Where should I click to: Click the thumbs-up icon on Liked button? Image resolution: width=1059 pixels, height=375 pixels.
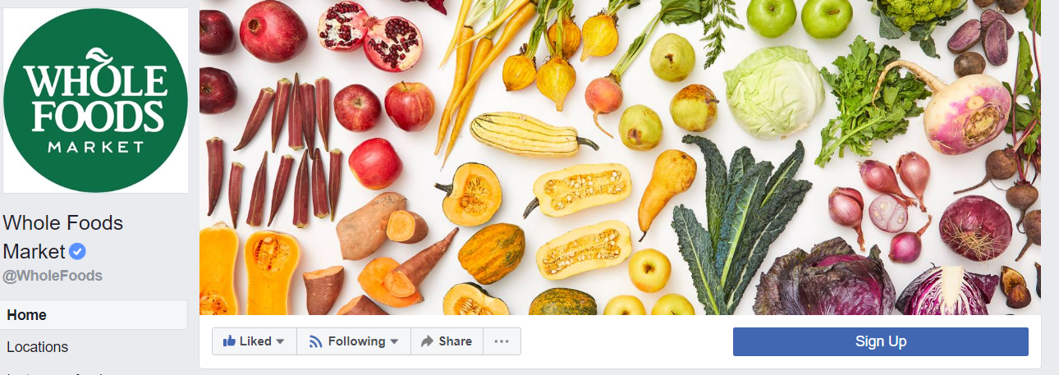(x=229, y=341)
